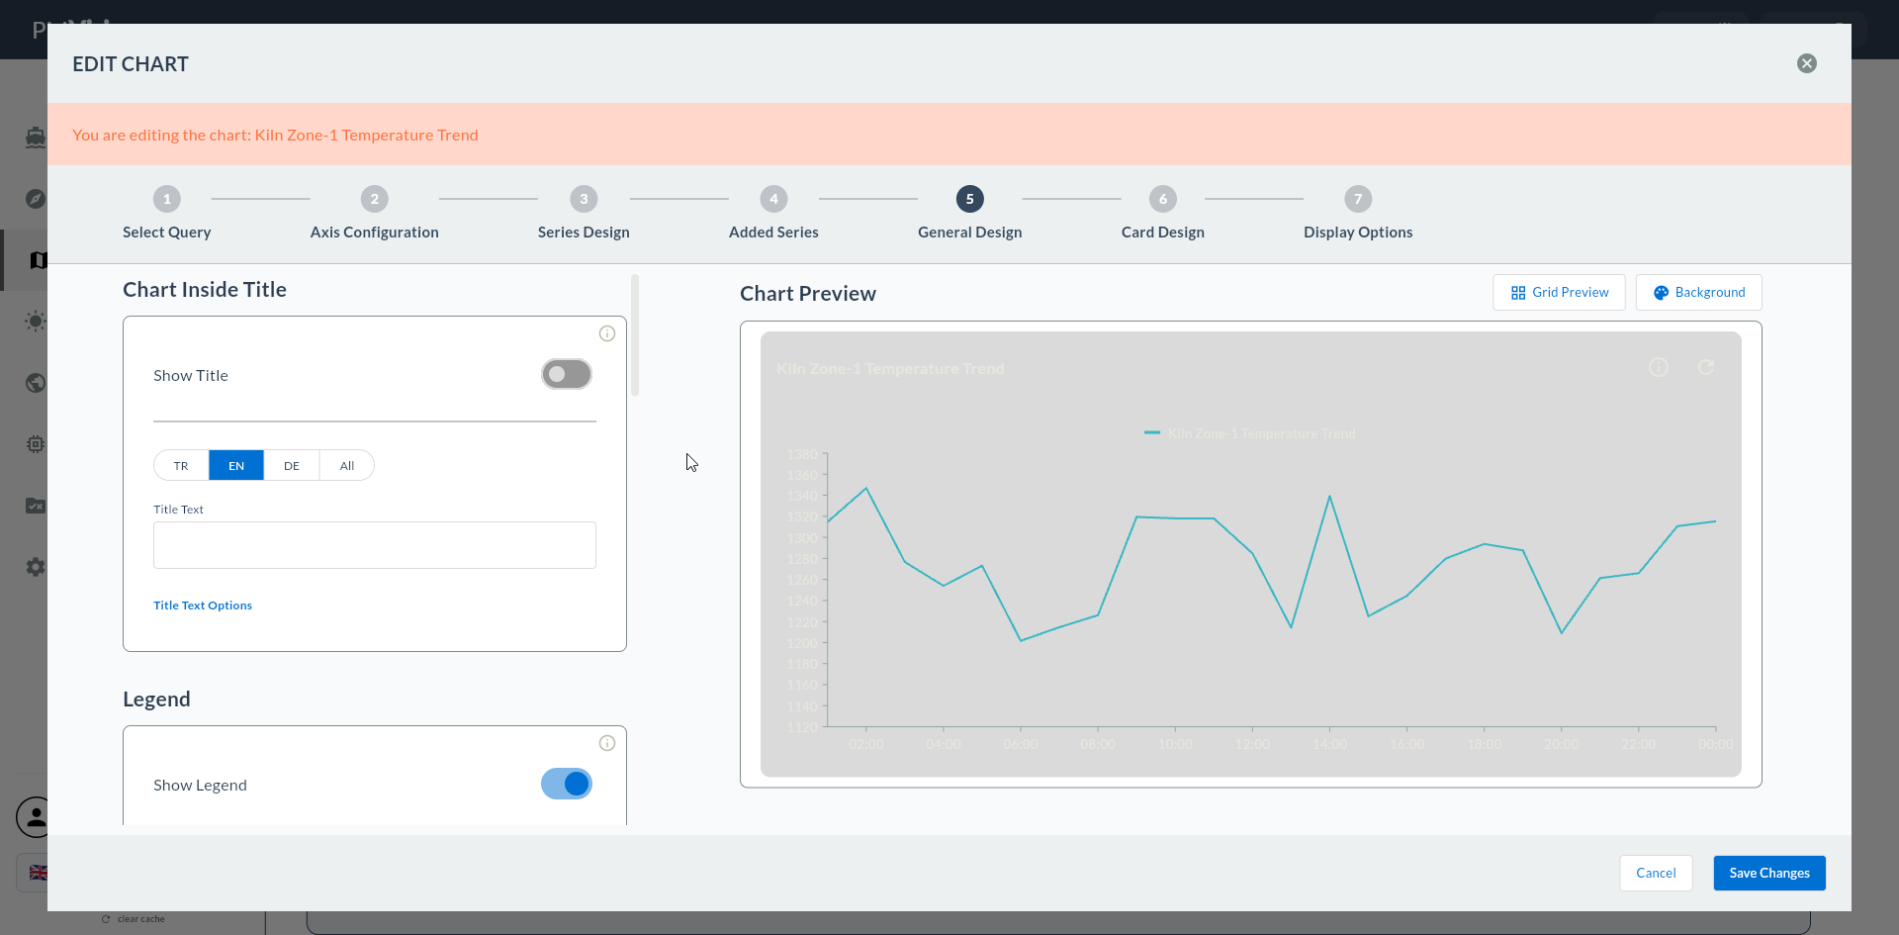Open settings gear in left sidebar
This screenshot has width=1899, height=935.
coord(36,567)
